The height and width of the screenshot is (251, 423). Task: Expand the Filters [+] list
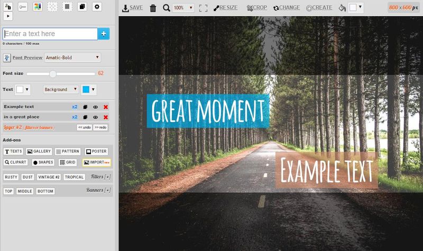pyautogui.click(x=101, y=177)
